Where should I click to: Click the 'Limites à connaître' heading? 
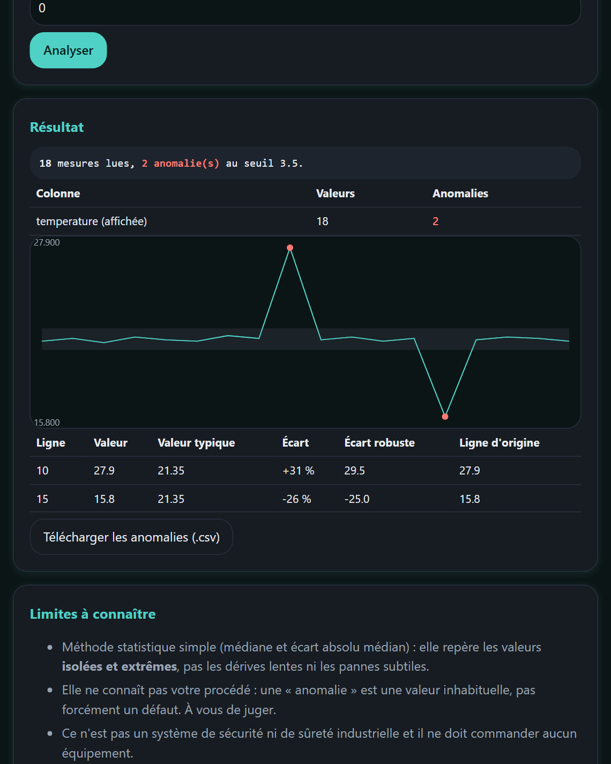tap(93, 614)
